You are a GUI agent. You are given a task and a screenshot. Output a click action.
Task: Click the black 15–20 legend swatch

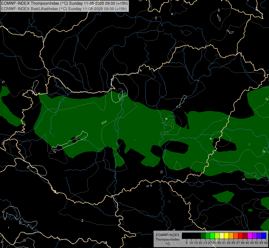198,236
